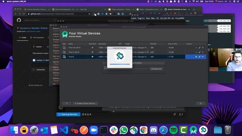
Task: Open Spotlight search in the menu bar
Action: 230,2
